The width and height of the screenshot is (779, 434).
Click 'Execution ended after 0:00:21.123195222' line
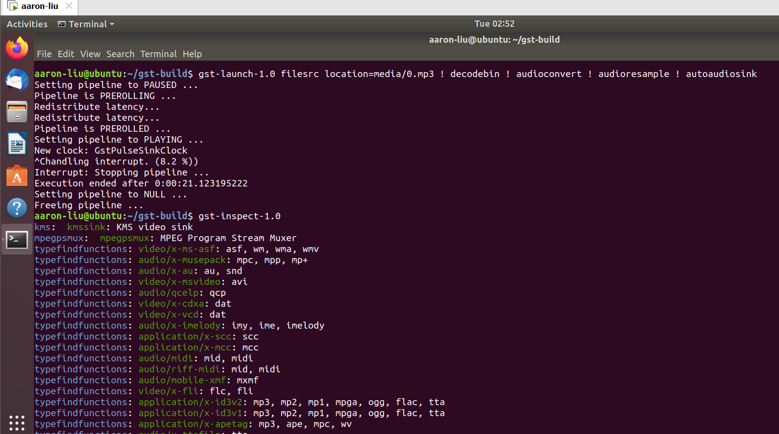coord(141,183)
